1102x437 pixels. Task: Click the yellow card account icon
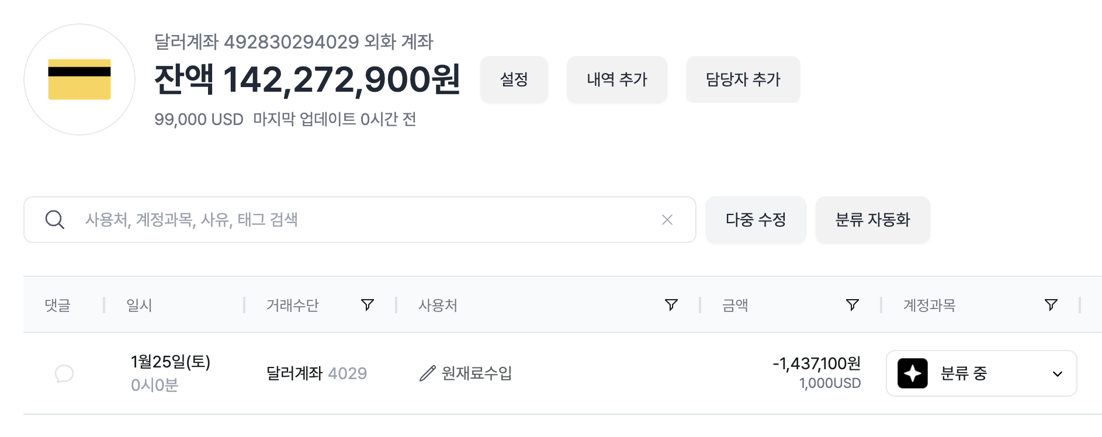[79, 79]
